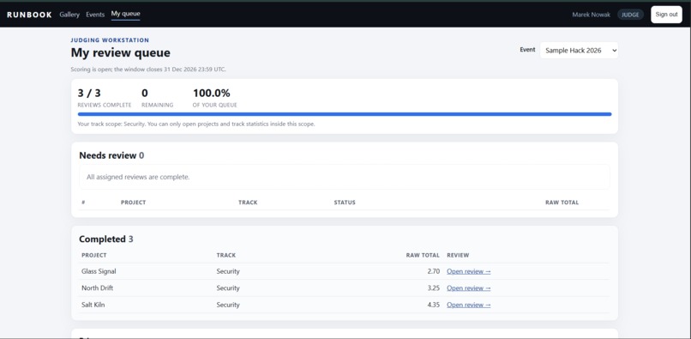
Task: Click the REVIEW column header
Action: 458,255
